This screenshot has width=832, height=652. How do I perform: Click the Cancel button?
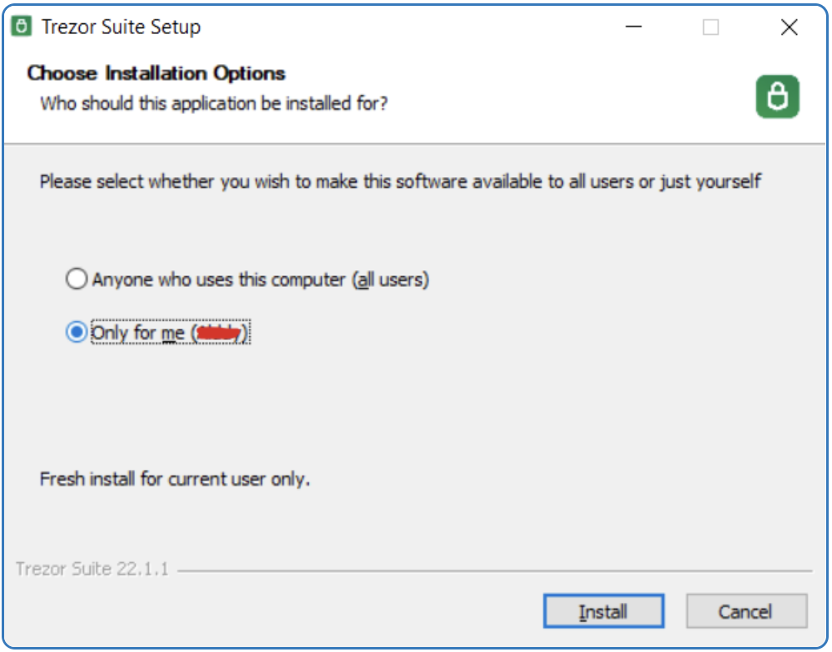[746, 612]
